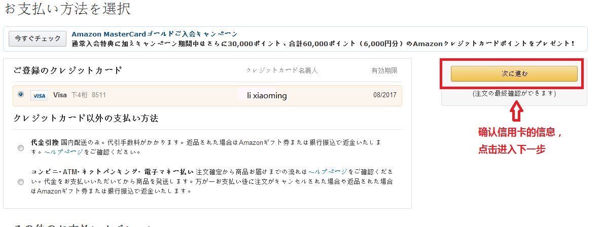The width and height of the screenshot is (602, 227).
Task: Select the Visa credit card radio button
Action: point(20,94)
